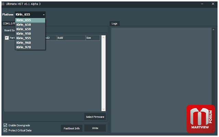219x137 pixels.
Task: Click Logs panel scroll up arrow
Action: pos(213,30)
